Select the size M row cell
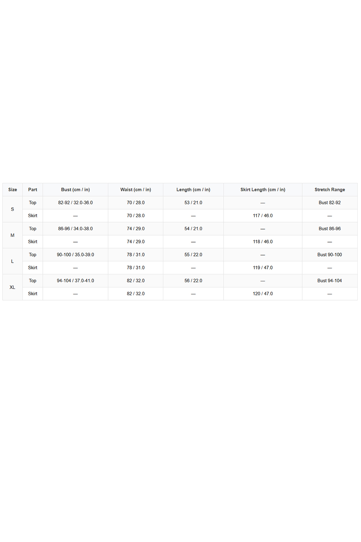Viewport: 361px width, 542px height. (x=13, y=235)
